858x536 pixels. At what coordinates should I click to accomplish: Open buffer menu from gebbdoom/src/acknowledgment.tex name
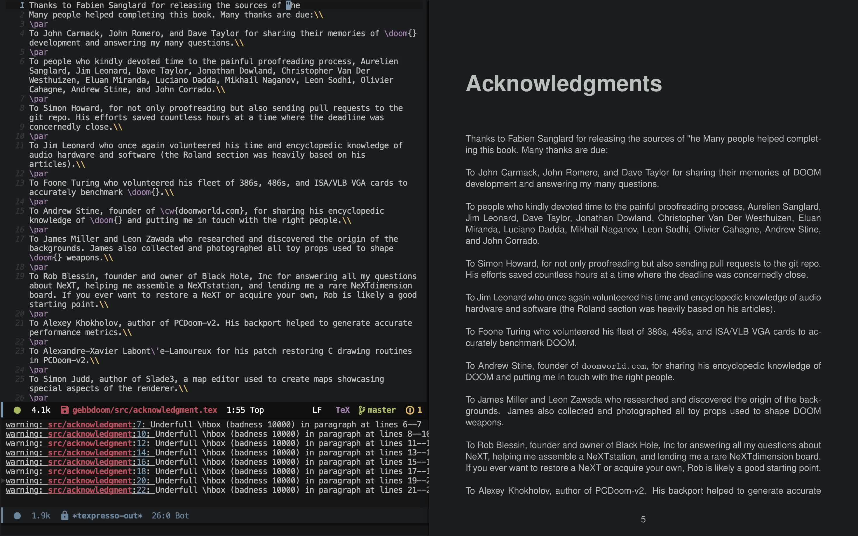click(x=144, y=410)
